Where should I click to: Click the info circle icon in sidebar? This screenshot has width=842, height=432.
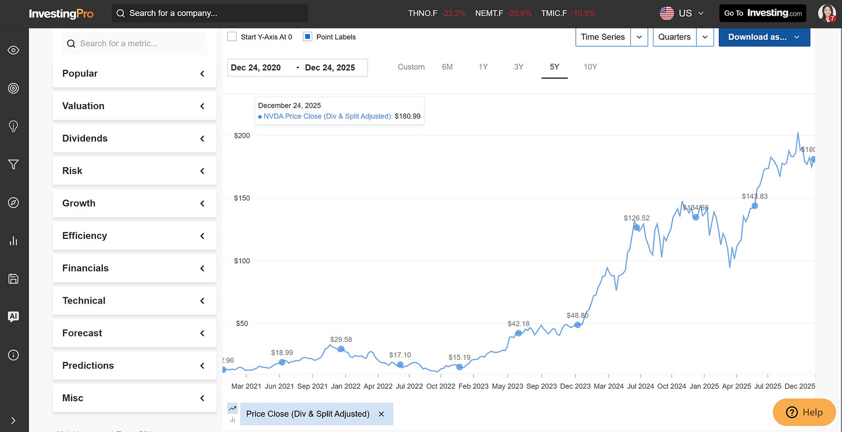pyautogui.click(x=14, y=355)
